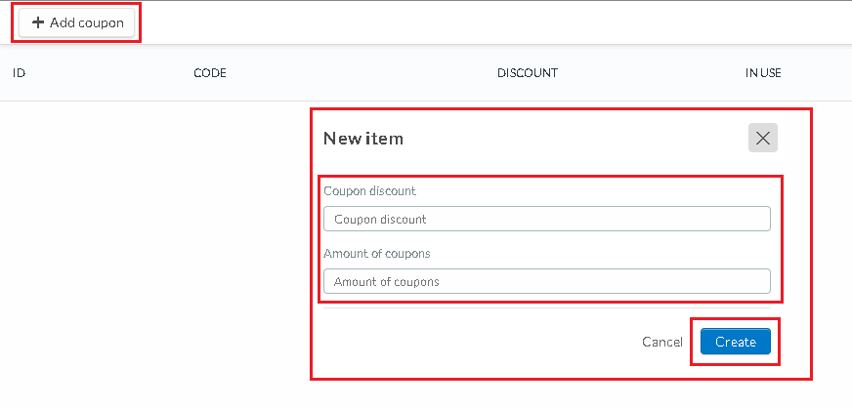This screenshot has width=852, height=409.
Task: Select the IN USE column header
Action: (763, 73)
